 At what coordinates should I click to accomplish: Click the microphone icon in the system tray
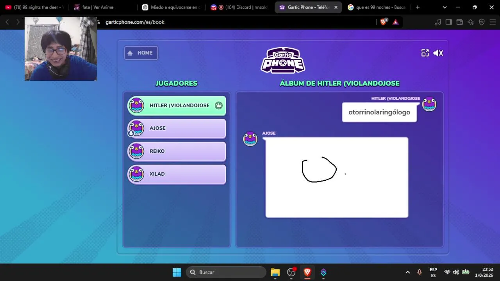420,272
